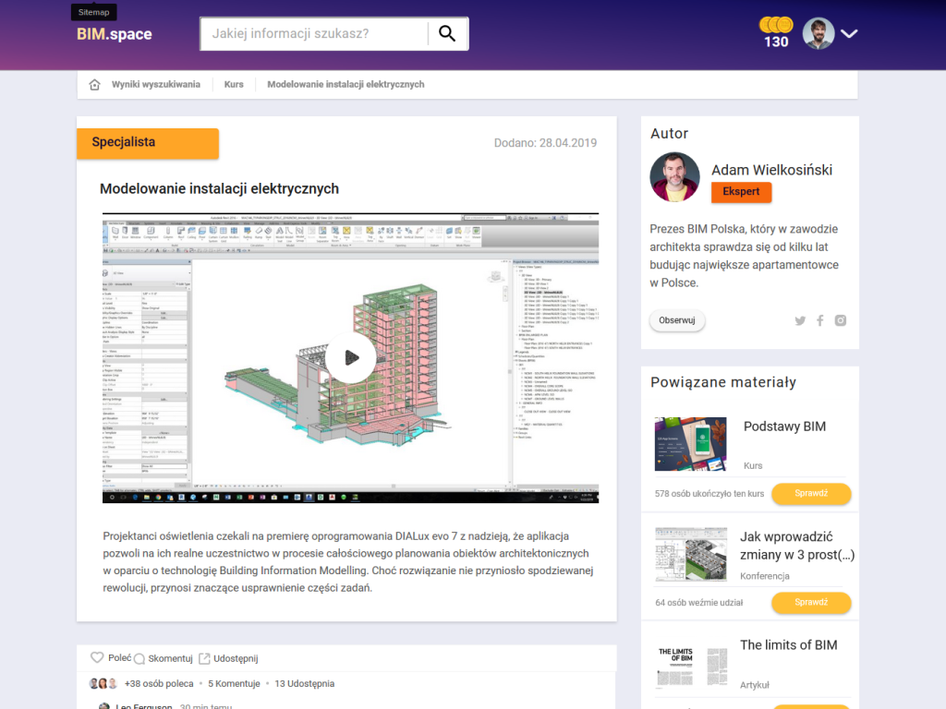Click the Facebook icon in the Author panel
The width and height of the screenshot is (946, 709).
tap(820, 320)
